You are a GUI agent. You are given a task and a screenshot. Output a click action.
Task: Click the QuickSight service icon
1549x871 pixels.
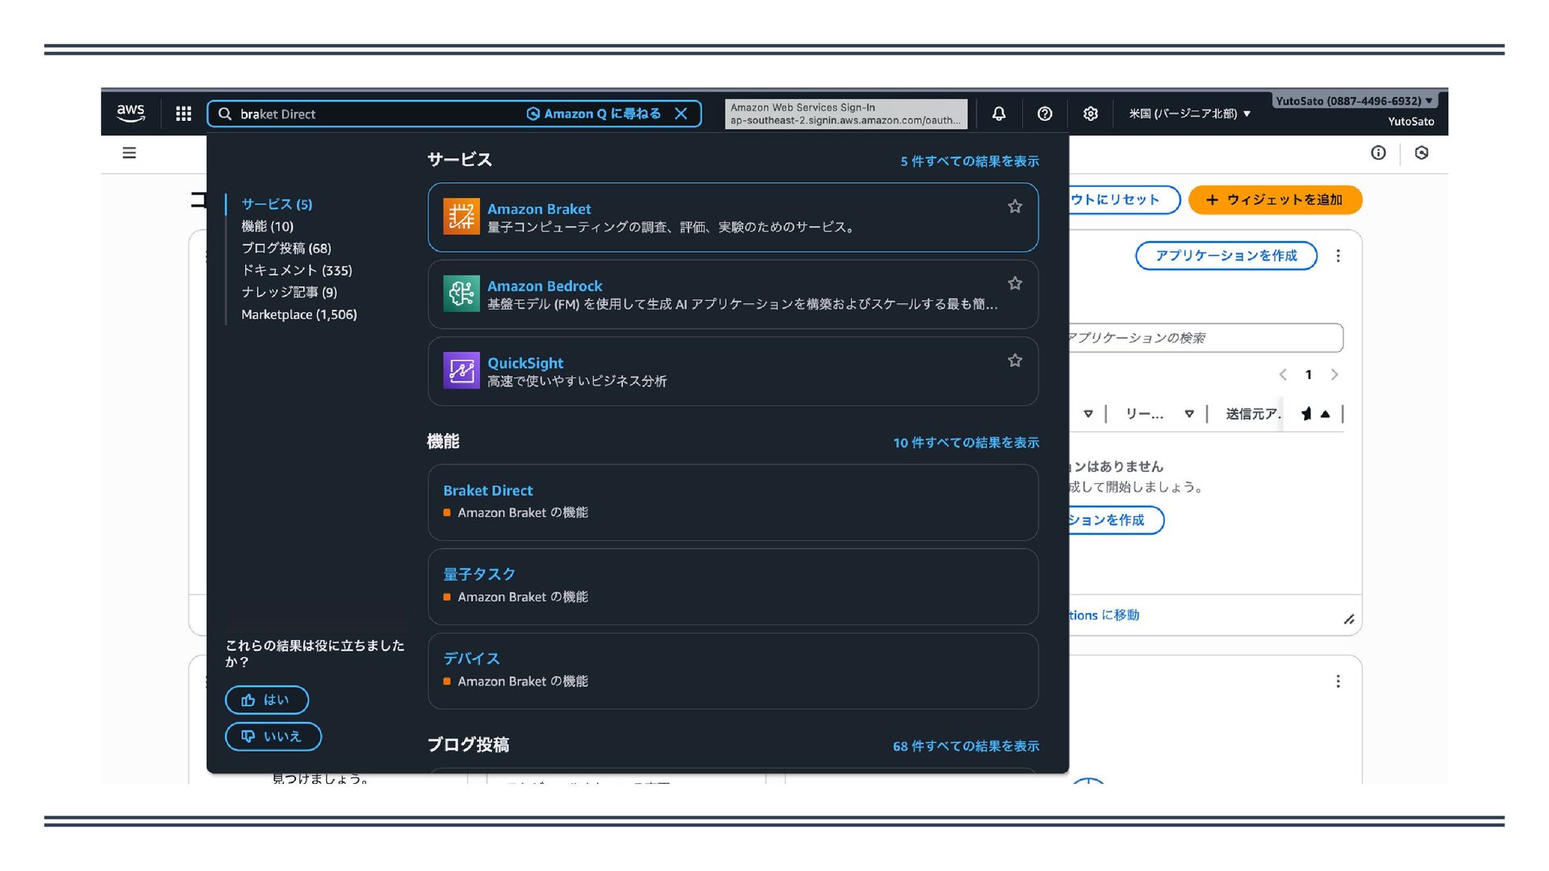click(x=461, y=370)
